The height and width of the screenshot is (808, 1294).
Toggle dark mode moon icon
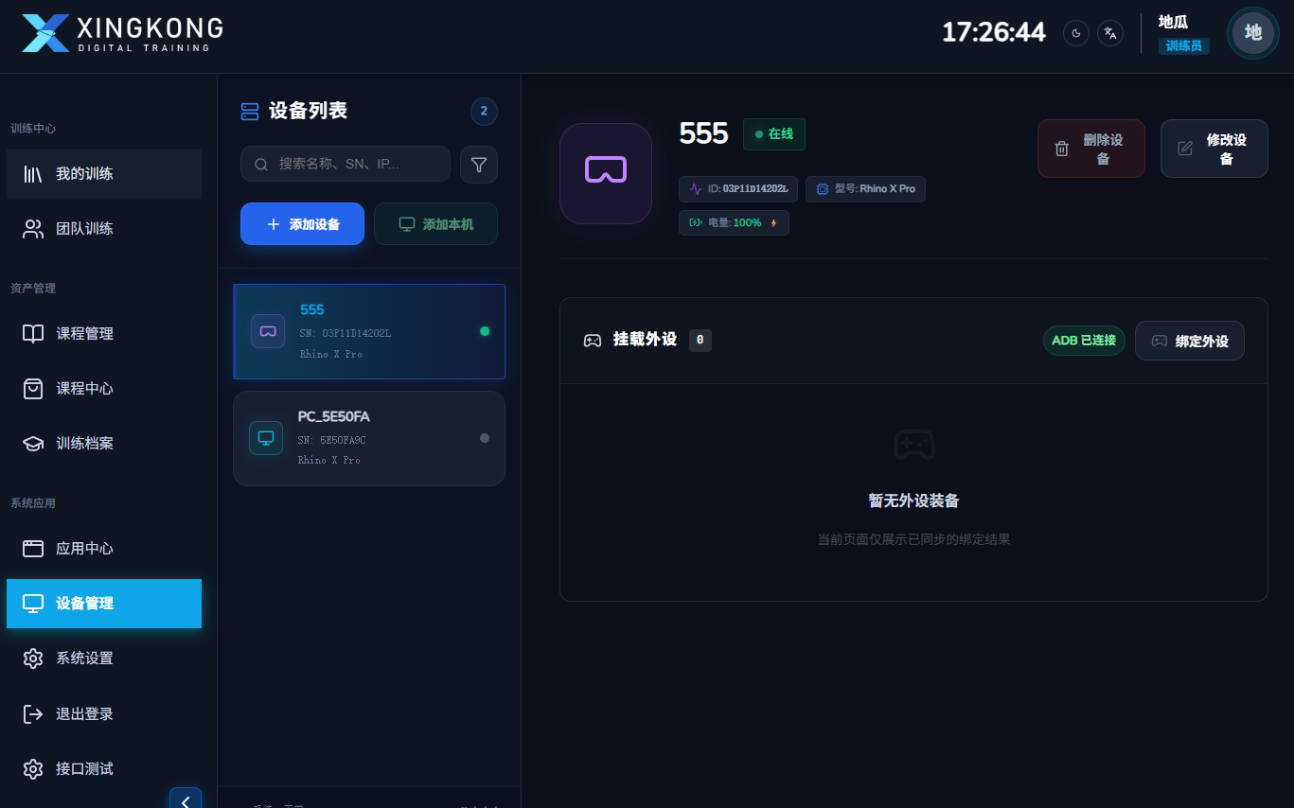(1076, 33)
